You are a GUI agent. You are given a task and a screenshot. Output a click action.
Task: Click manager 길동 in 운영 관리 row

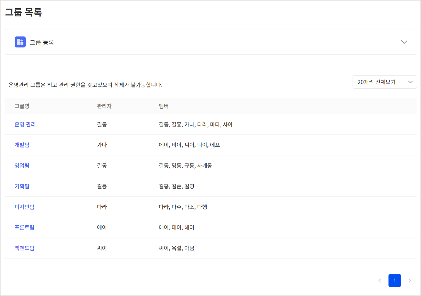coord(102,124)
